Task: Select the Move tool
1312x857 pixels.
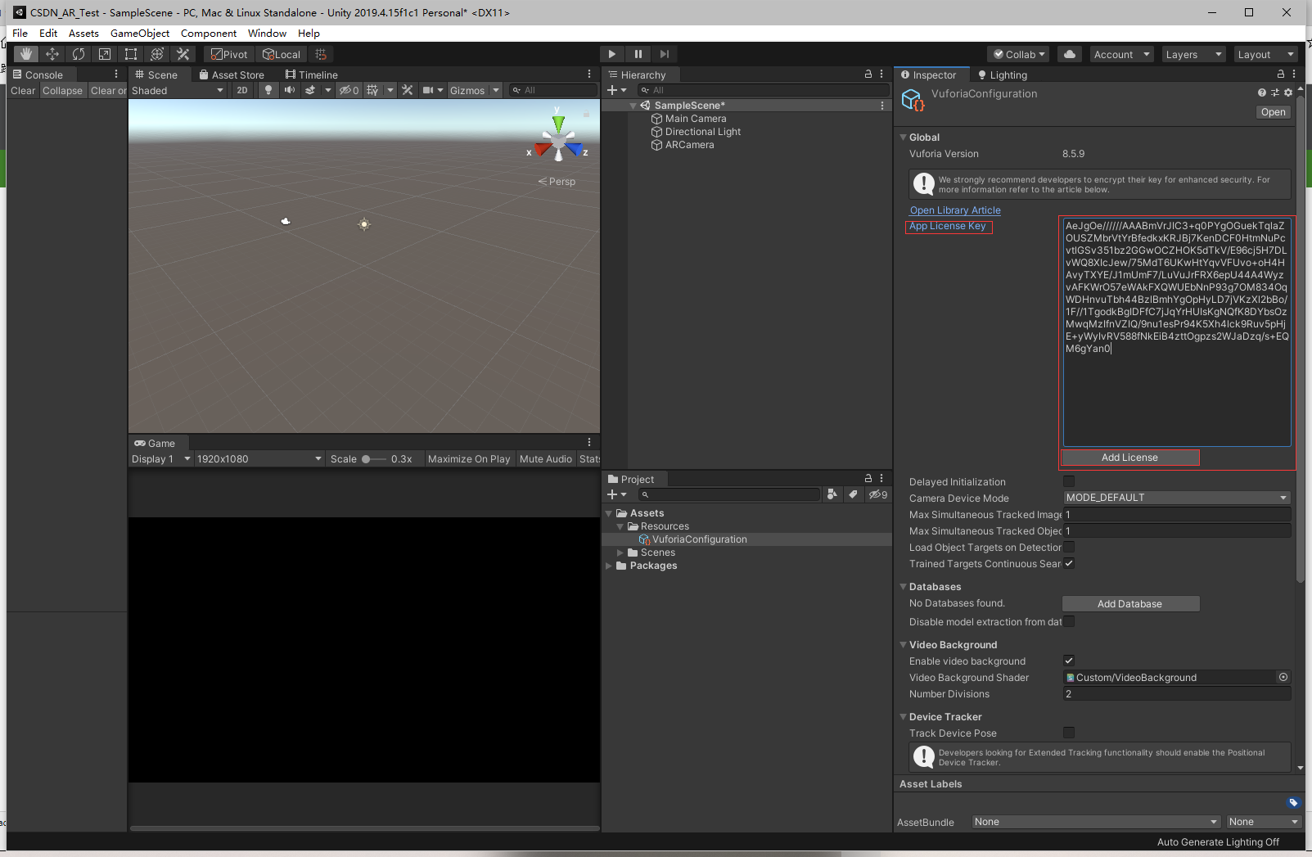Action: point(52,53)
